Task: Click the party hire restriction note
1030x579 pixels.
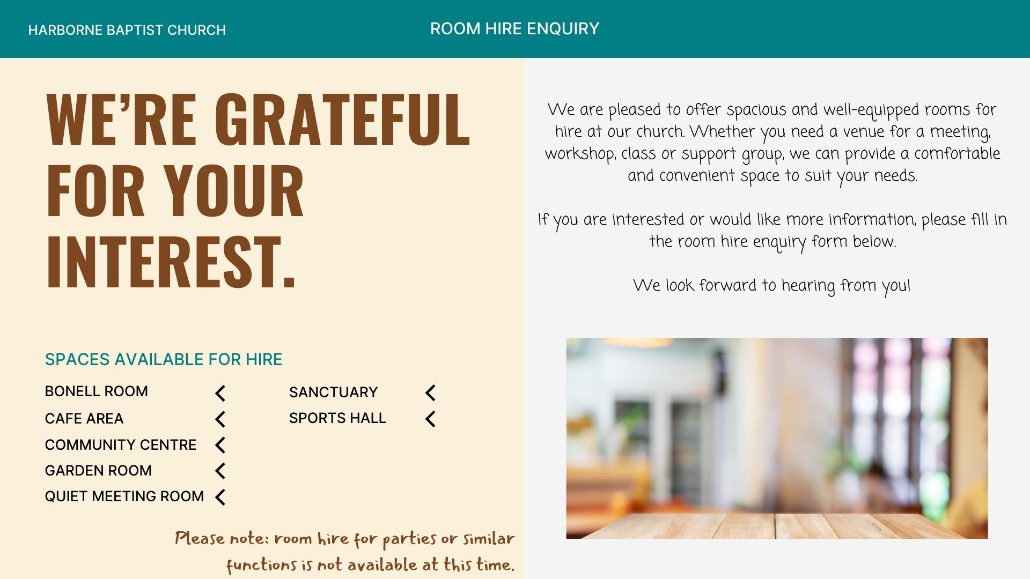Action: tap(344, 552)
